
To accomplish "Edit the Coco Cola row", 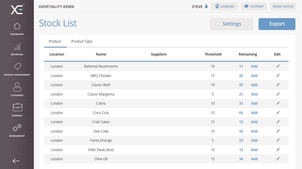I will point(278,113).
